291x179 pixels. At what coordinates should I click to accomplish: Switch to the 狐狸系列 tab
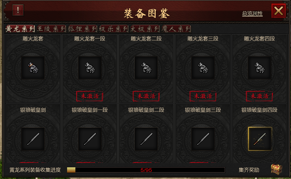[x=83, y=29]
